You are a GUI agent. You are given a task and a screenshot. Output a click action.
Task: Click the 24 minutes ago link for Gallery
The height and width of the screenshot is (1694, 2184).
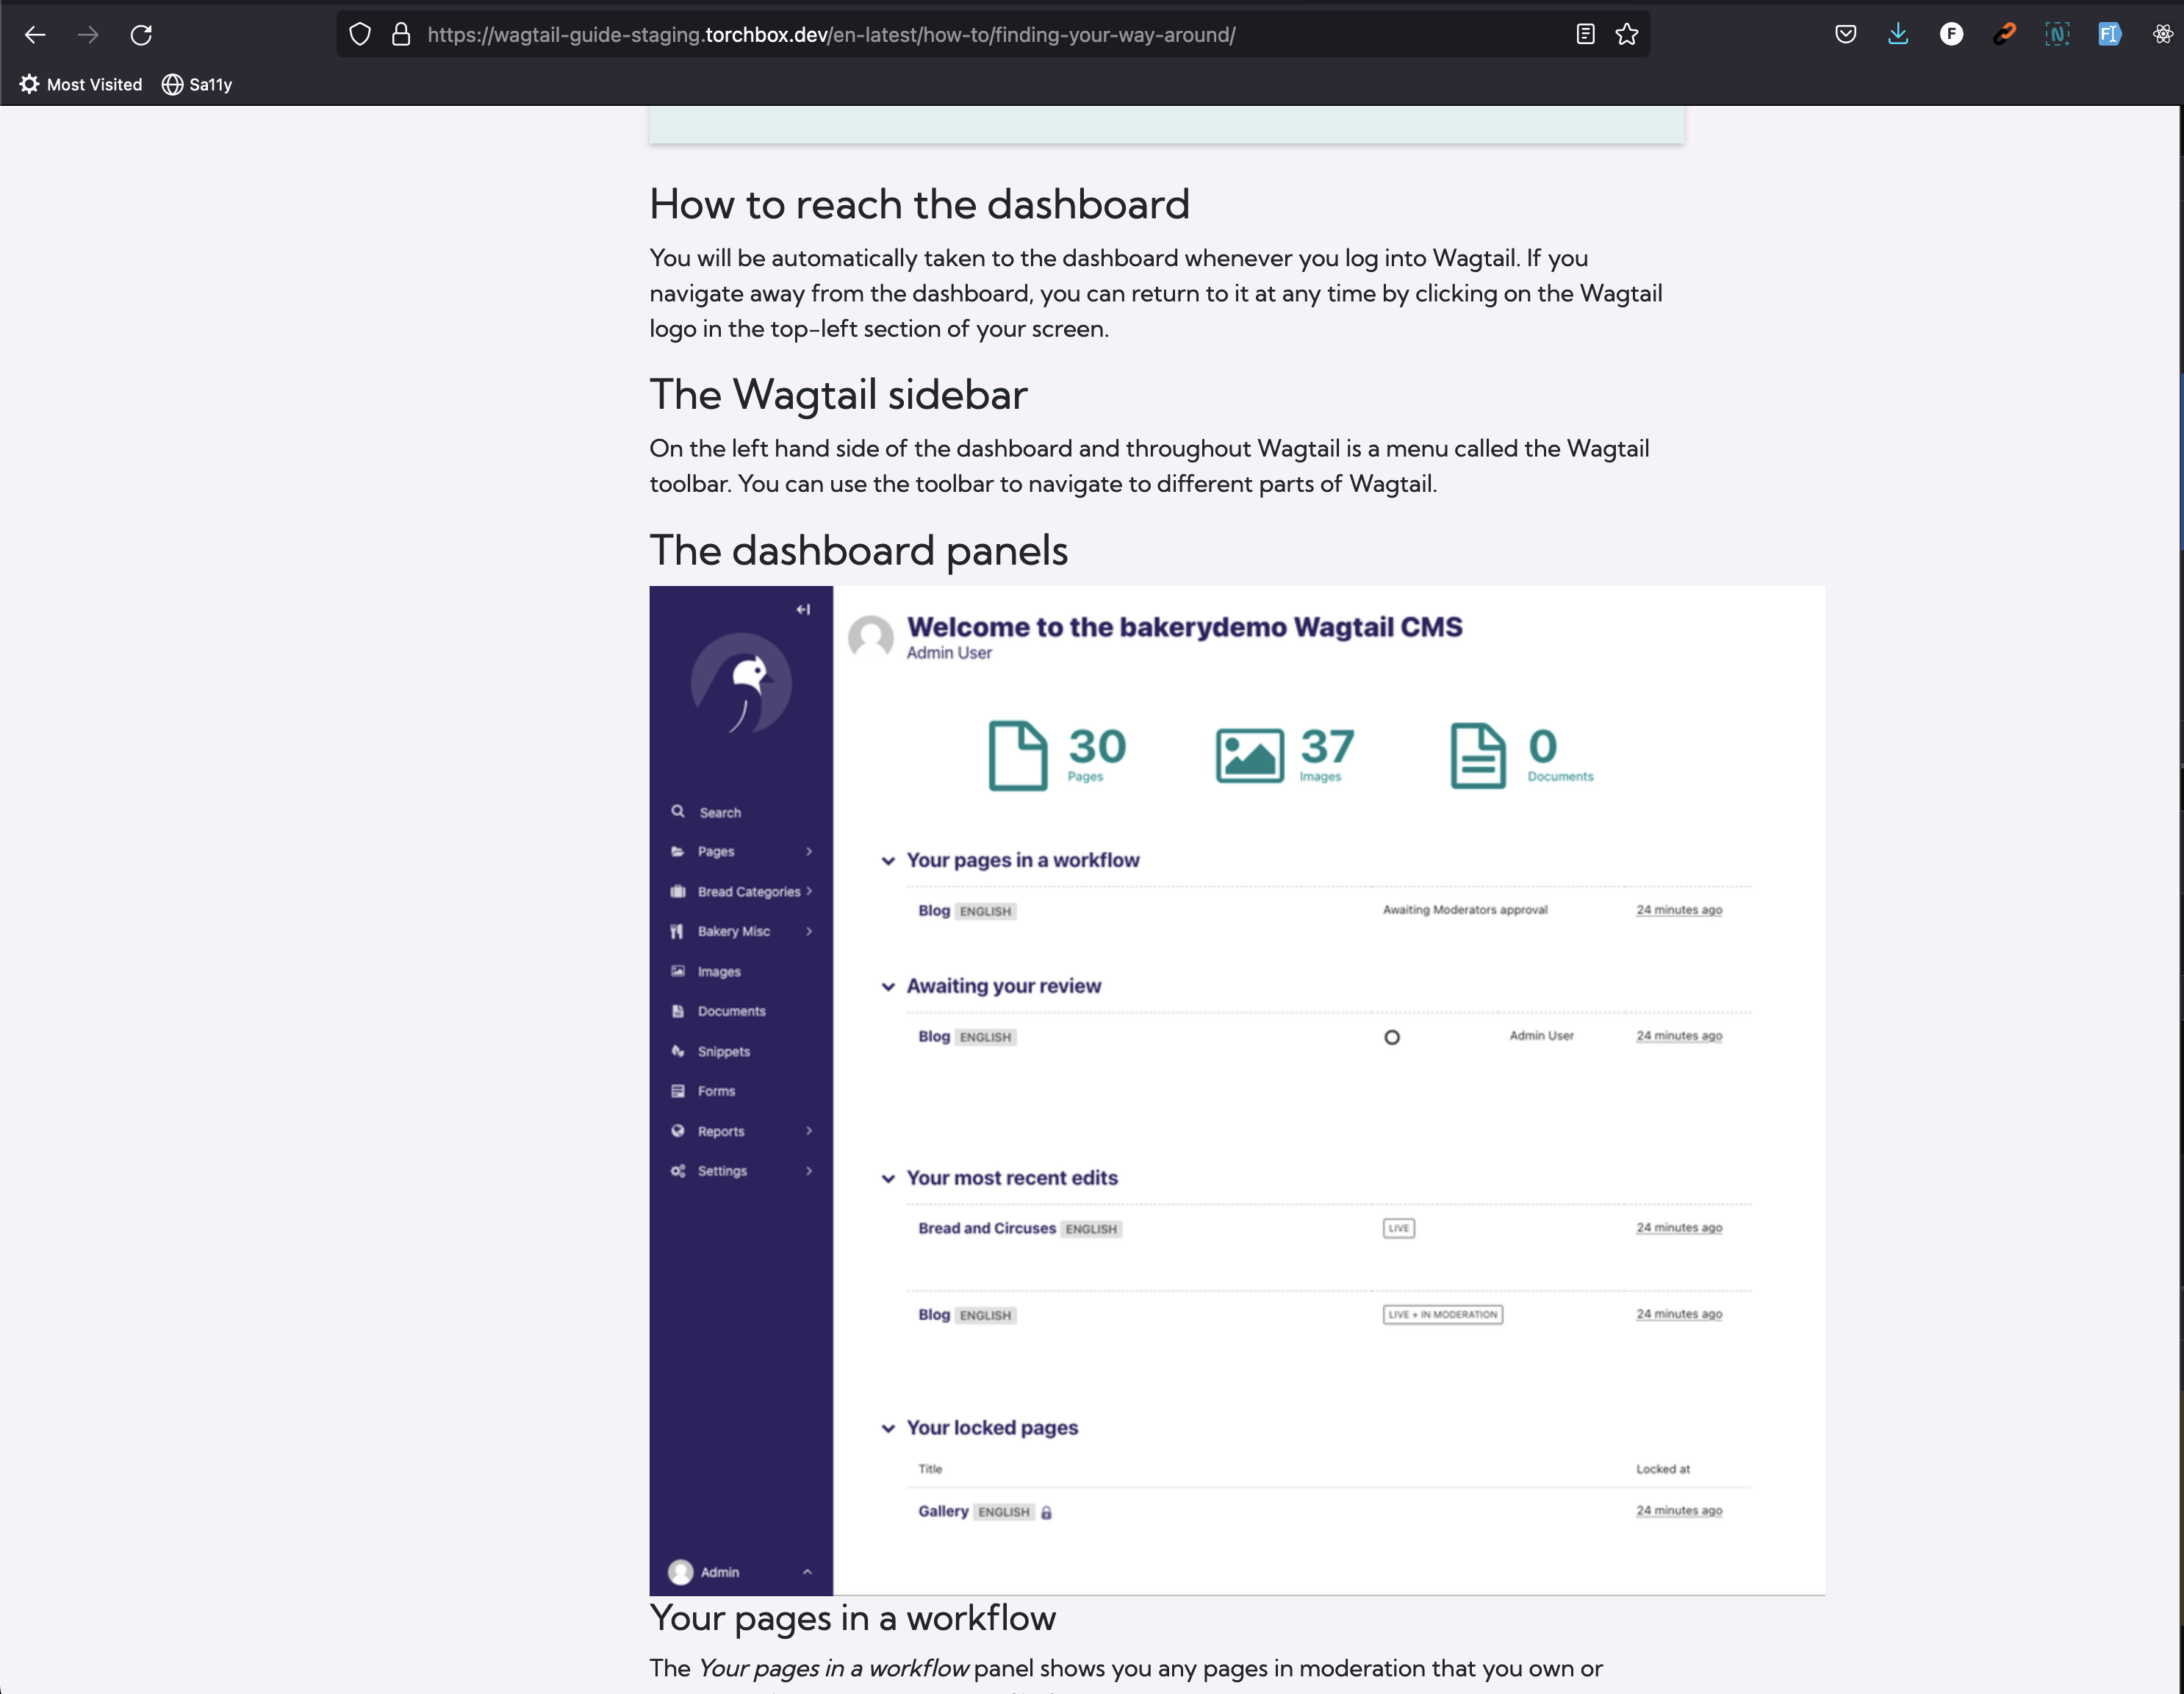(1679, 1510)
